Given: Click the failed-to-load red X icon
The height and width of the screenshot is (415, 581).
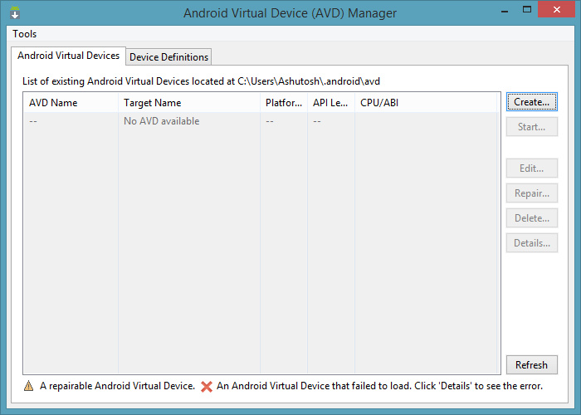Looking at the screenshot, I should pos(207,387).
